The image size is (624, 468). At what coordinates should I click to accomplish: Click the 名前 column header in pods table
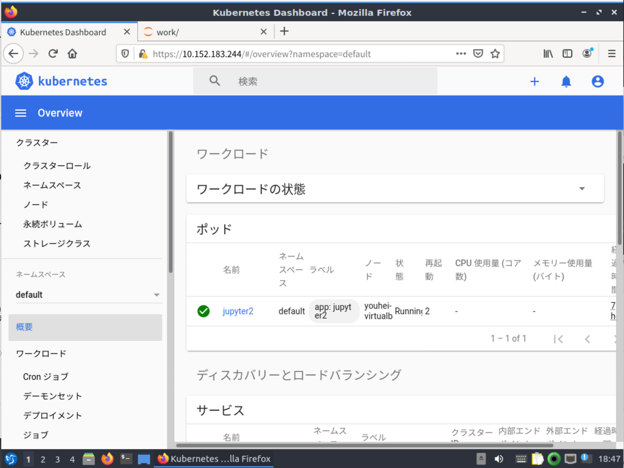[231, 270]
